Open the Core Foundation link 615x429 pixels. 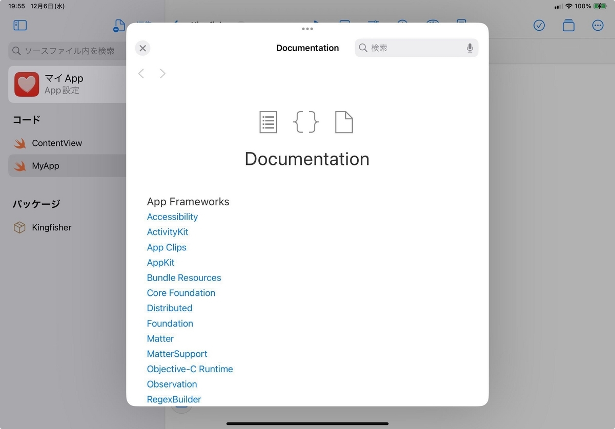point(181,293)
